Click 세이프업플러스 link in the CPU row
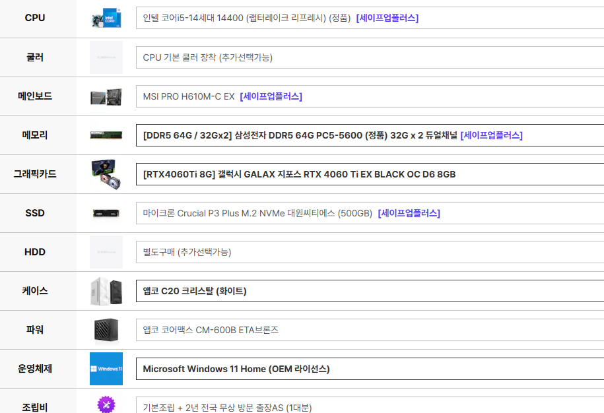Screen dimensions: 604x413 pos(387,18)
